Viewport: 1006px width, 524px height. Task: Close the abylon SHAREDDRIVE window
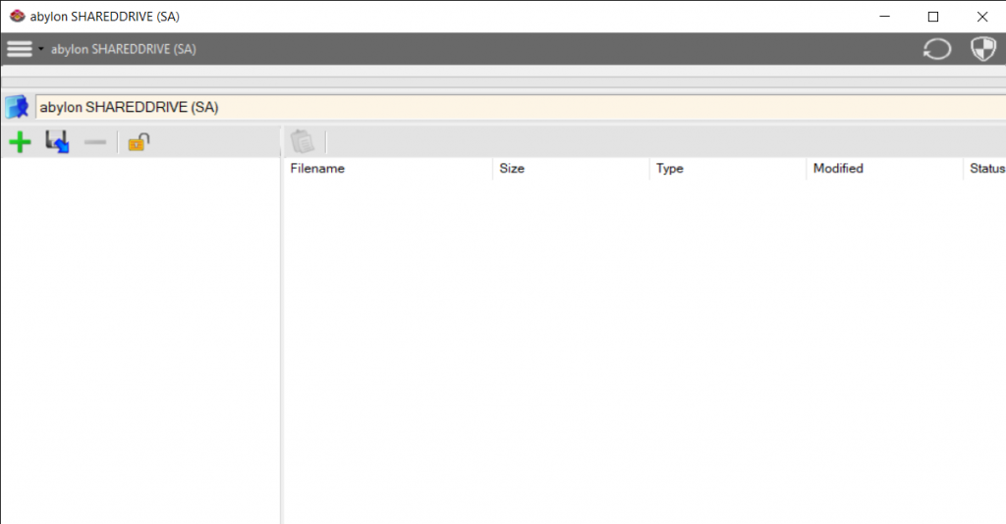tap(982, 17)
